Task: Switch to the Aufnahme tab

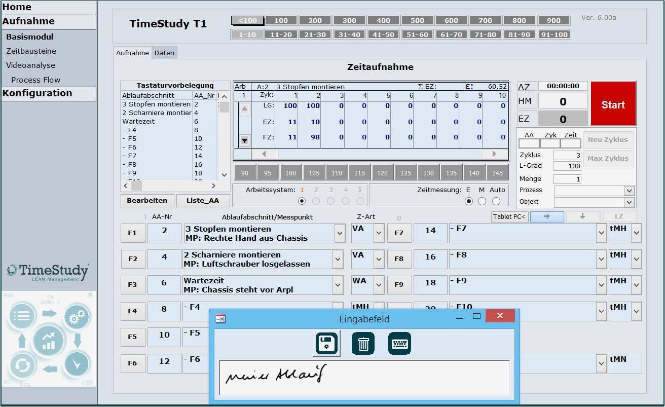Action: point(132,53)
